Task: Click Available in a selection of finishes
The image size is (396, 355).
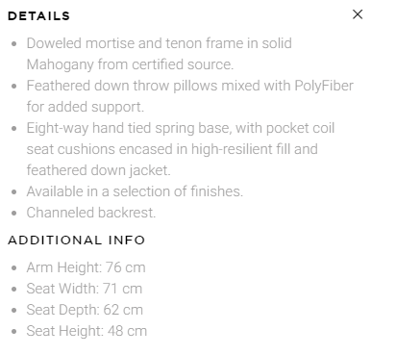Action: (135, 191)
